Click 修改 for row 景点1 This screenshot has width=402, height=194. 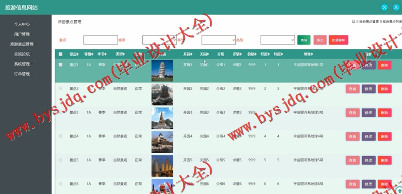pyautogui.click(x=369, y=65)
